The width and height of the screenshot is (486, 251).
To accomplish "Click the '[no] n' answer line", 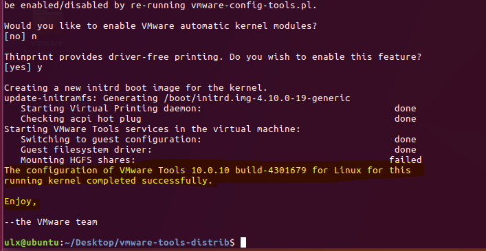I will tap(21, 36).
